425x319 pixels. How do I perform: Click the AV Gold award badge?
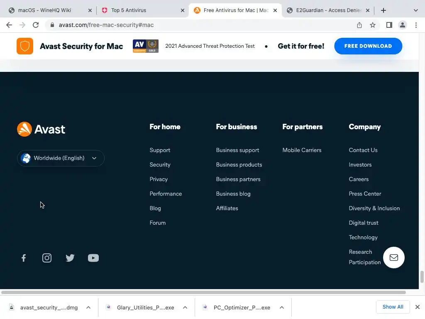pyautogui.click(x=146, y=46)
